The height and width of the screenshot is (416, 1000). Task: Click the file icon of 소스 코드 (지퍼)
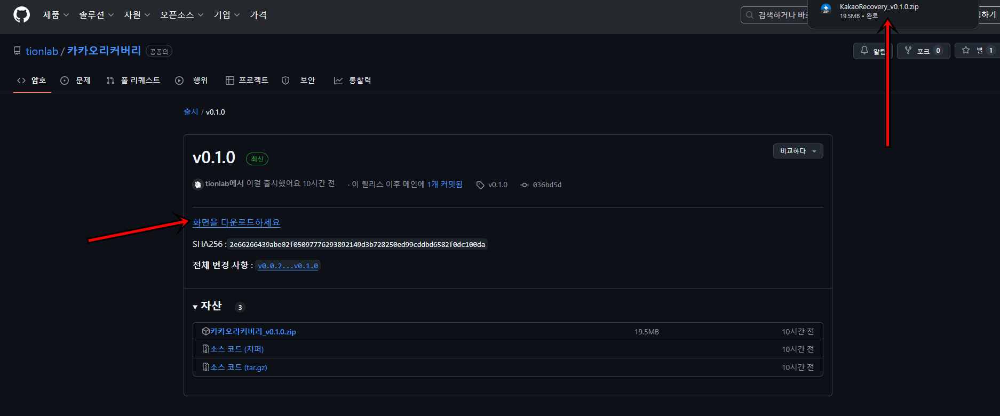[x=205, y=349]
